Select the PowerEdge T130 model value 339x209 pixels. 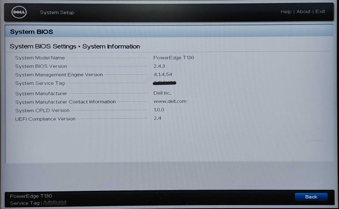(174, 57)
